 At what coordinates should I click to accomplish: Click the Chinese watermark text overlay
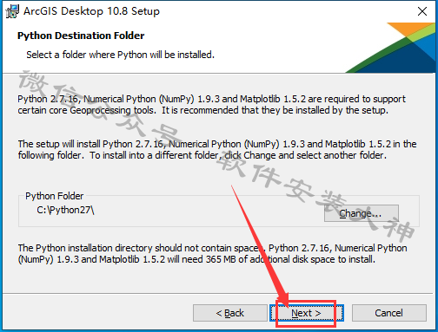(216, 156)
